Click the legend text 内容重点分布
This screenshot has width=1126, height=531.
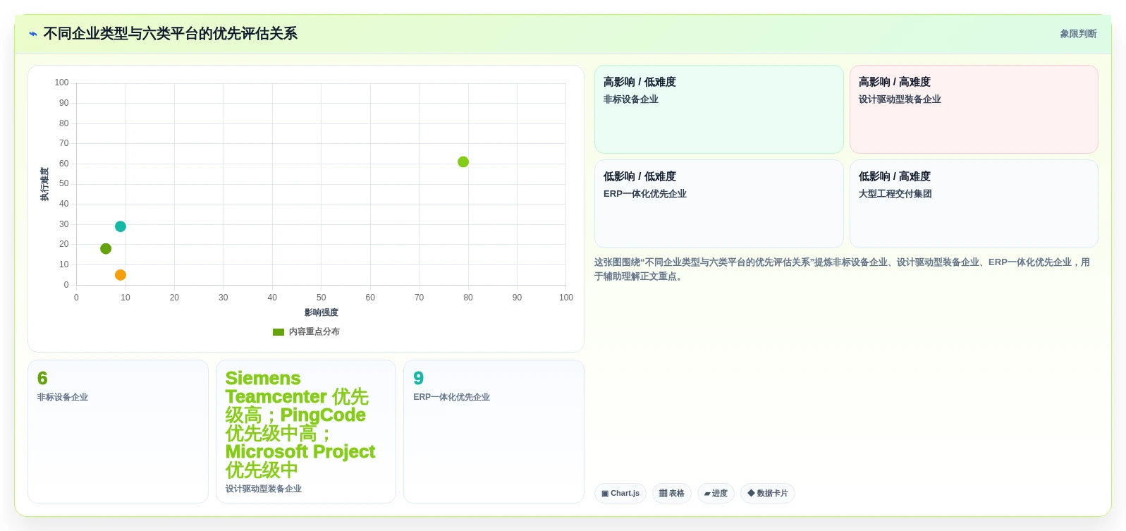tap(314, 332)
